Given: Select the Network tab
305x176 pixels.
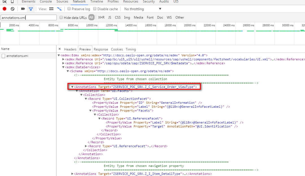Looking at the screenshot, I should (x=79, y=2).
